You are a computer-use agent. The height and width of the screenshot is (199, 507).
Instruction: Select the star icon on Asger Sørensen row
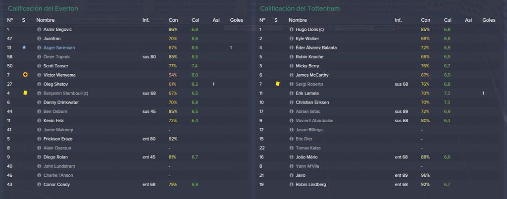(x=24, y=48)
